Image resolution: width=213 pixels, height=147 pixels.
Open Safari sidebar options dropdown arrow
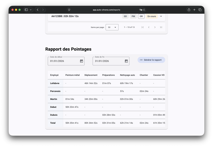click(31, 10)
